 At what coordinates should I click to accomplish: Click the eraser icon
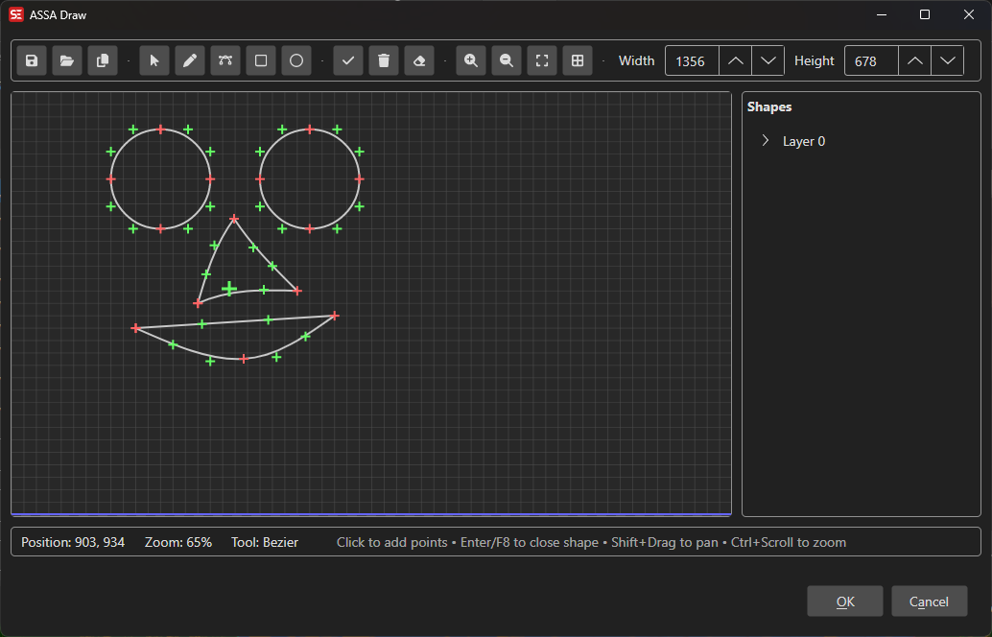pyautogui.click(x=418, y=59)
